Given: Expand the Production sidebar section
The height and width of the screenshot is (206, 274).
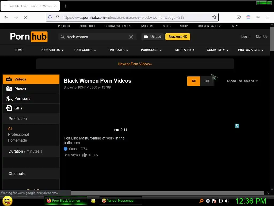Looking at the screenshot, I should [x=31, y=119].
